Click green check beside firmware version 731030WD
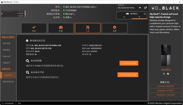Screen dimensions: 183x105 click(x=64, y=10)
